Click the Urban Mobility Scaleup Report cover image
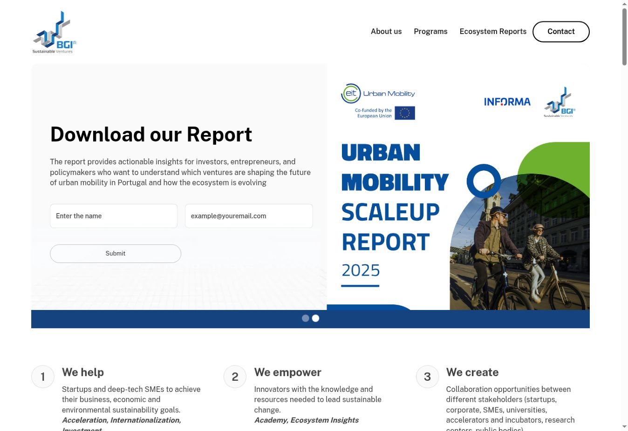 [458, 187]
